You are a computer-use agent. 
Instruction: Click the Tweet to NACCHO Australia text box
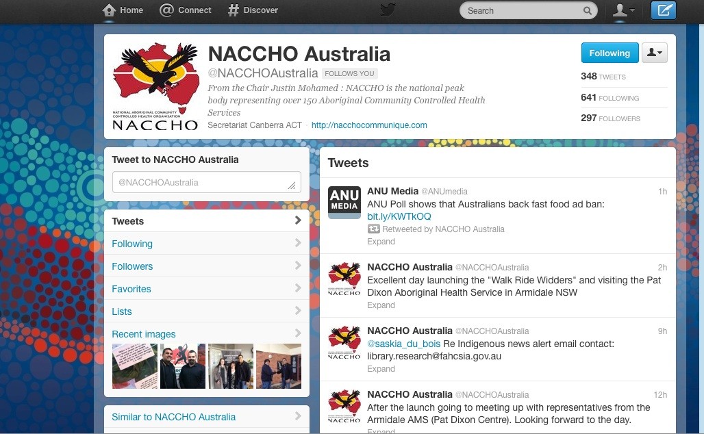tap(206, 183)
